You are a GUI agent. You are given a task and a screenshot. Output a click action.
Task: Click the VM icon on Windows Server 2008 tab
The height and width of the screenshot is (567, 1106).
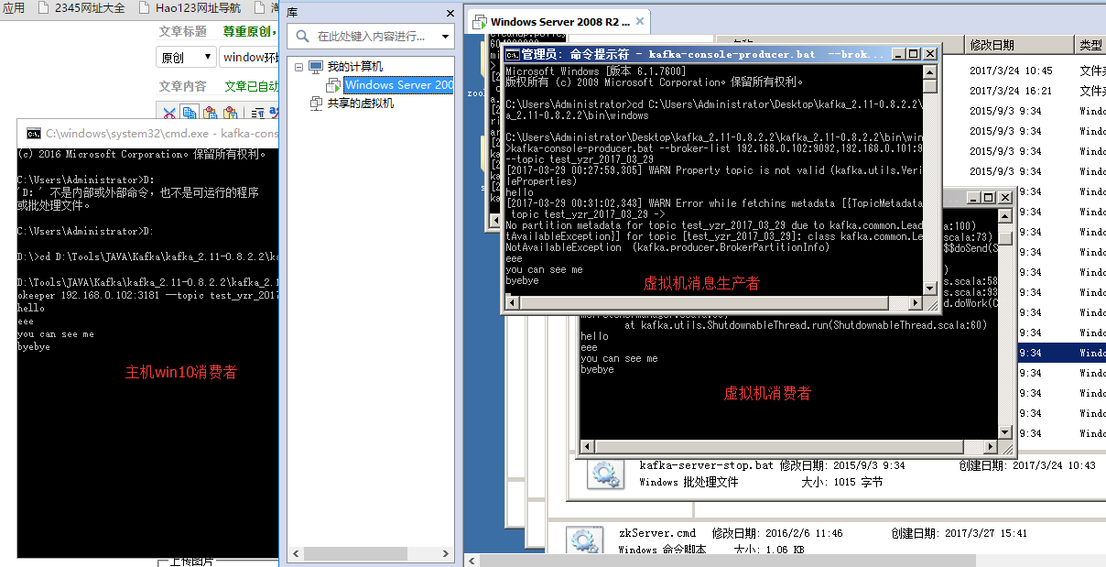click(480, 22)
